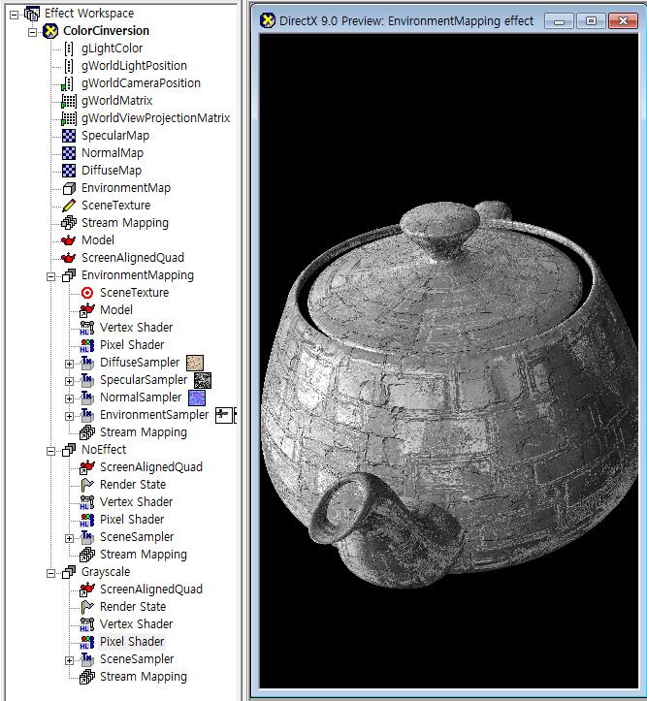This screenshot has height=701, width=647.
Task: Select the Vertex Shader under NoEffect
Action: 136,502
